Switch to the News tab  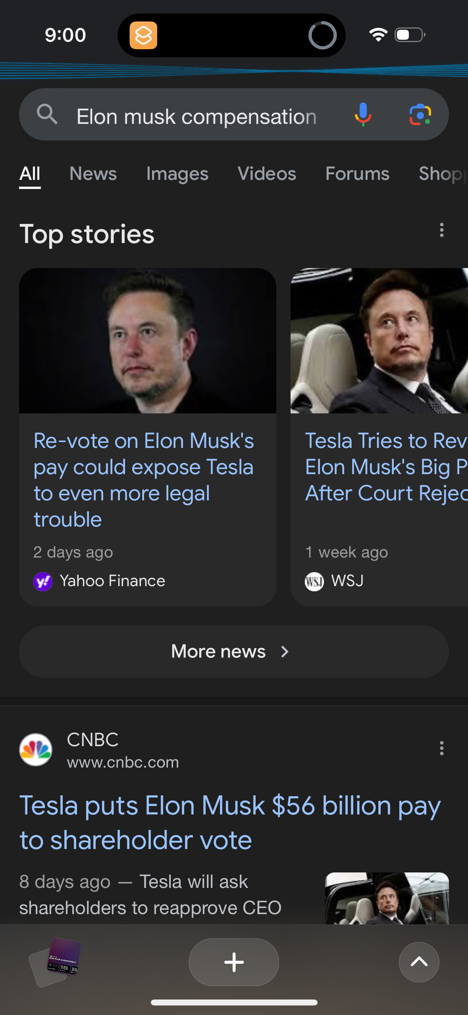tap(93, 174)
